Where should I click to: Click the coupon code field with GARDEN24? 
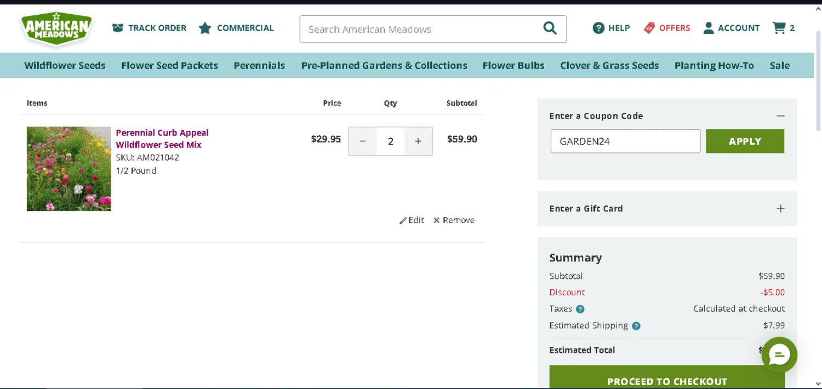[x=625, y=141]
